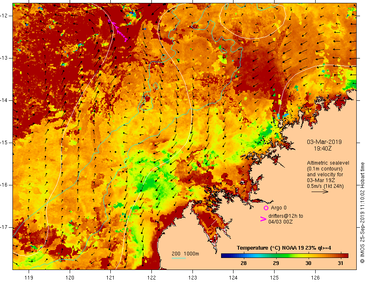365x282 pixels.
Task: Click the IMOS copyright timestamp text
Action: coord(362,213)
